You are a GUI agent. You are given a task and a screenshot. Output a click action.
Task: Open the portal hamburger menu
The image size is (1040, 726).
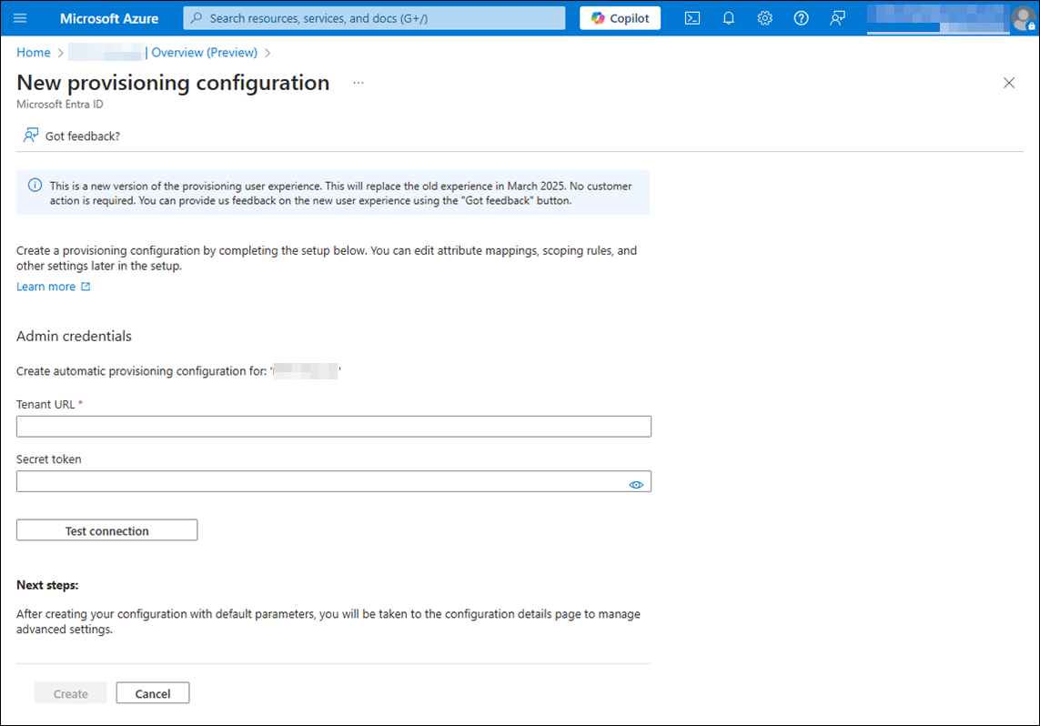pyautogui.click(x=20, y=18)
